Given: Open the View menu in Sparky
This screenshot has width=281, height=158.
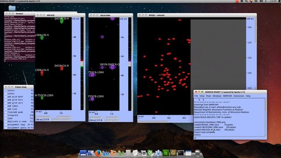Looking at the screenshot, I should click(202, 96).
